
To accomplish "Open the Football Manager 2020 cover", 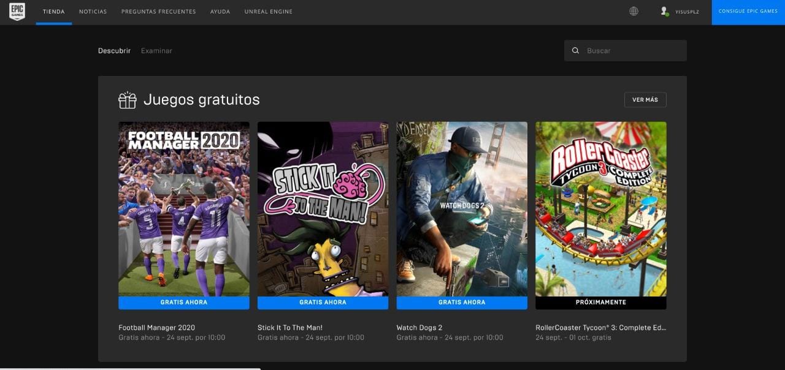I will 184,209.
